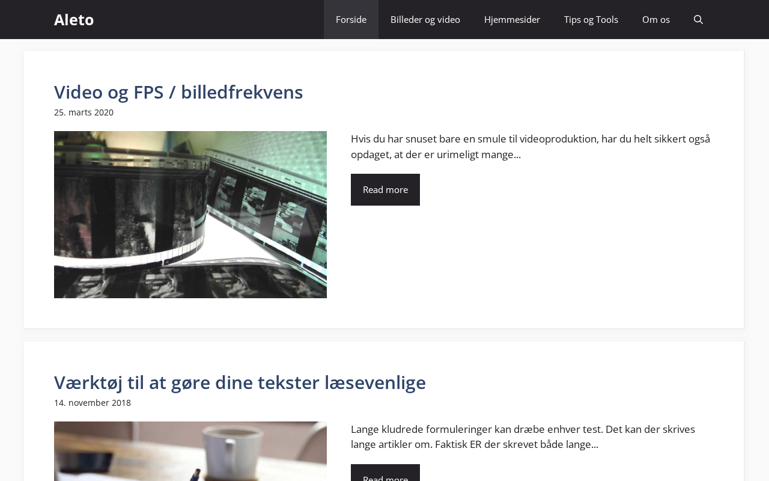Click Read more under the FPS excerpt
Image resolution: width=769 pixels, height=481 pixels.
pos(385,189)
